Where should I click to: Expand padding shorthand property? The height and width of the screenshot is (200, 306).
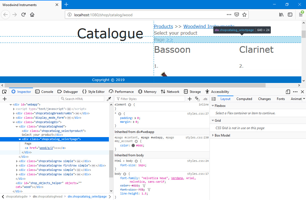point(135,118)
